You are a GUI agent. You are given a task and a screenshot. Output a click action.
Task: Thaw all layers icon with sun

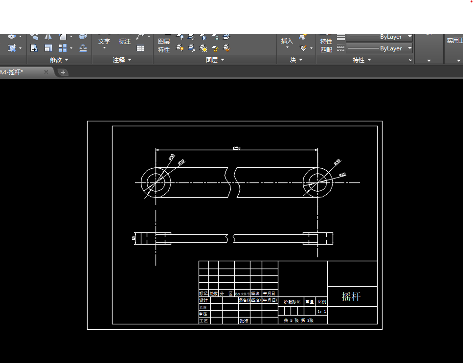[203, 48]
